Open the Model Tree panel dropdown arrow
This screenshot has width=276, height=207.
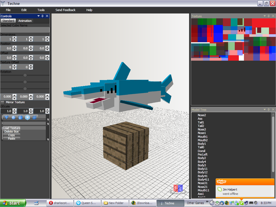coord(264,109)
